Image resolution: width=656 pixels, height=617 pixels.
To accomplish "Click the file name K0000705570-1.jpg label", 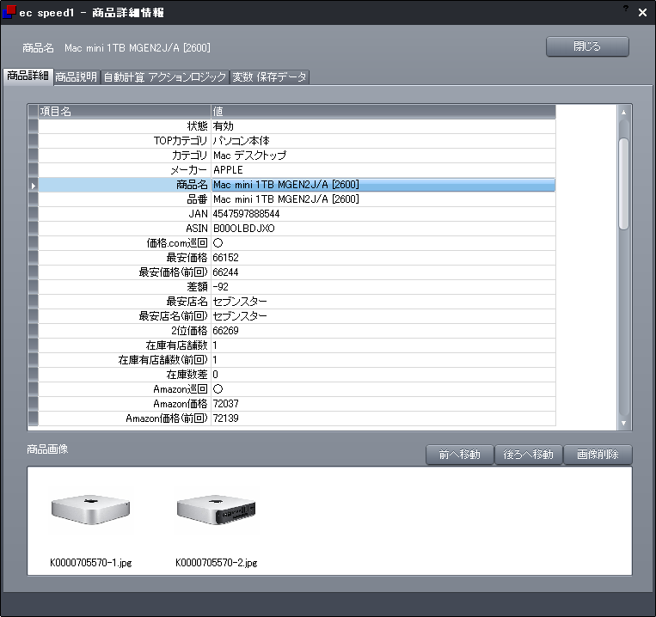I will 91,563.
